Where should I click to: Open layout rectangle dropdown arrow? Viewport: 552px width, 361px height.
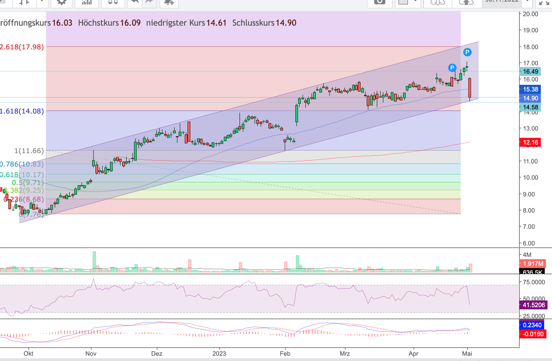pyautogui.click(x=416, y=2)
